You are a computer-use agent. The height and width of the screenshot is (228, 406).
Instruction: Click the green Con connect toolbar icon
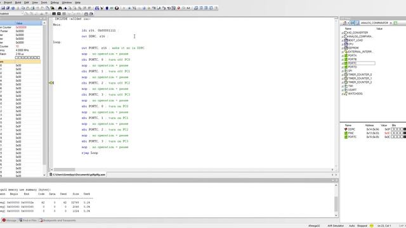tap(112, 8)
